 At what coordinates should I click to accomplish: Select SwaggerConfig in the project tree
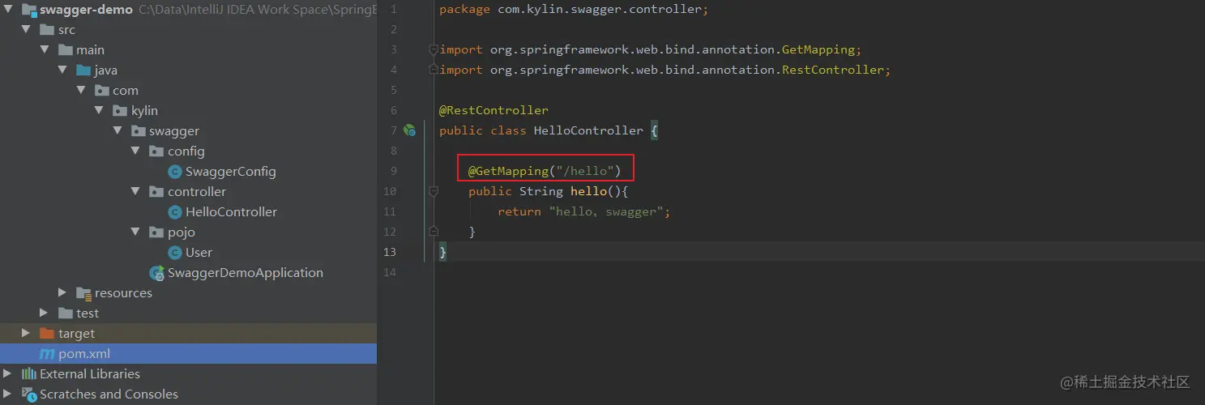[x=231, y=172]
